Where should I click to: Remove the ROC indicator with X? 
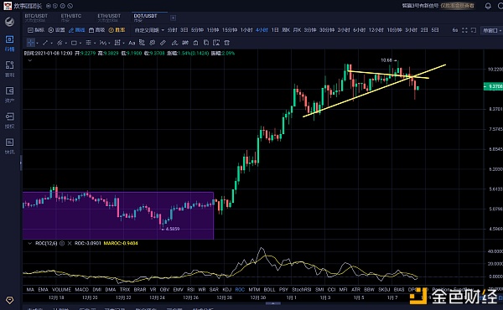click(x=70, y=243)
